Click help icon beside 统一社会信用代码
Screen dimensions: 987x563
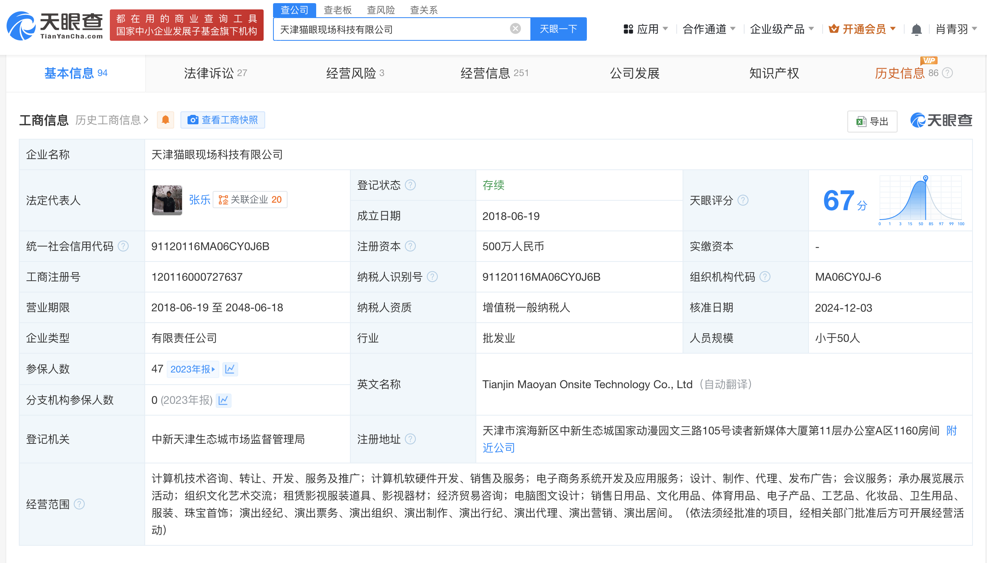123,246
